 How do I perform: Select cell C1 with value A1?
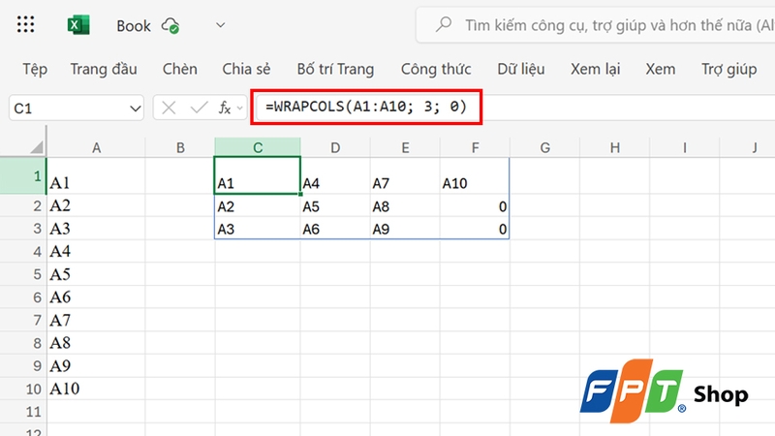tap(258, 176)
